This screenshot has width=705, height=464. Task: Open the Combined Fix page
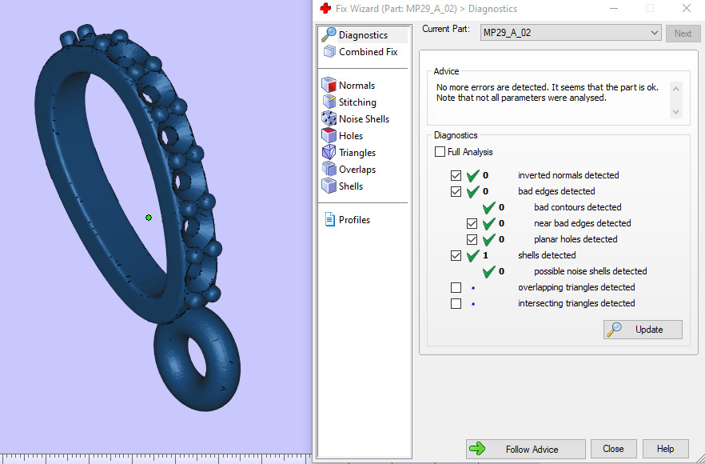(x=368, y=52)
